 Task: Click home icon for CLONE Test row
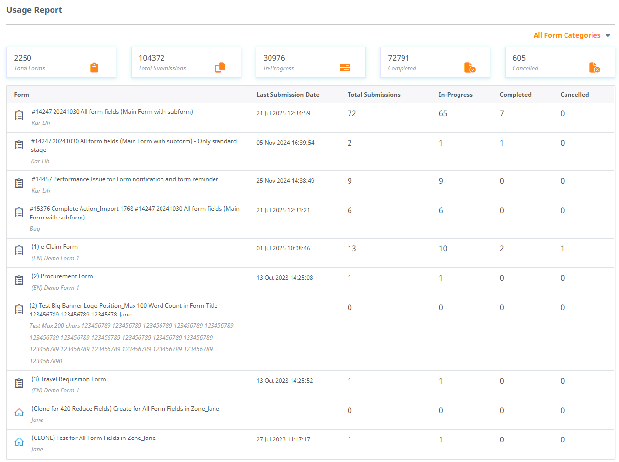pos(19,442)
